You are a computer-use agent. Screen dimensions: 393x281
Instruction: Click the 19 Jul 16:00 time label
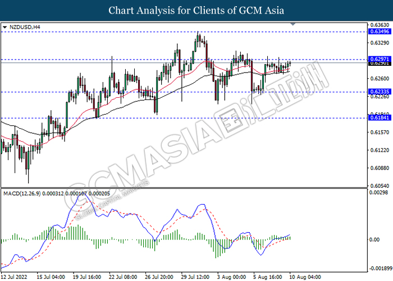tap(87, 277)
